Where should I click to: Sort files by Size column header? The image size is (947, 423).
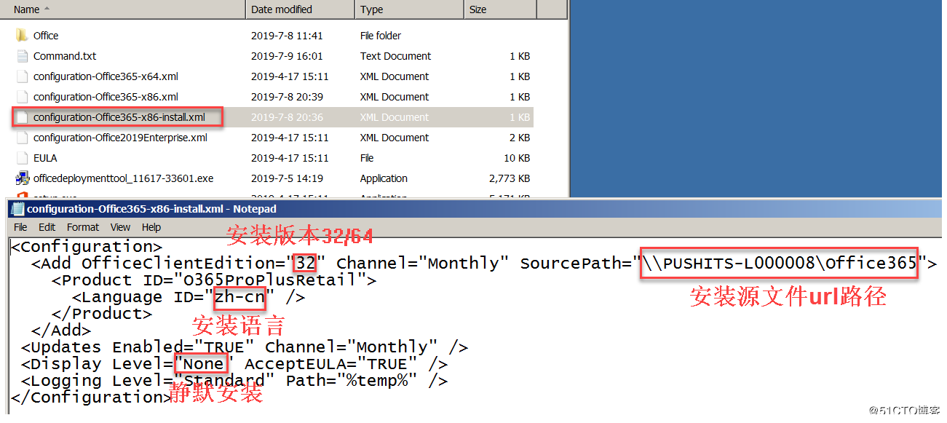click(500, 9)
